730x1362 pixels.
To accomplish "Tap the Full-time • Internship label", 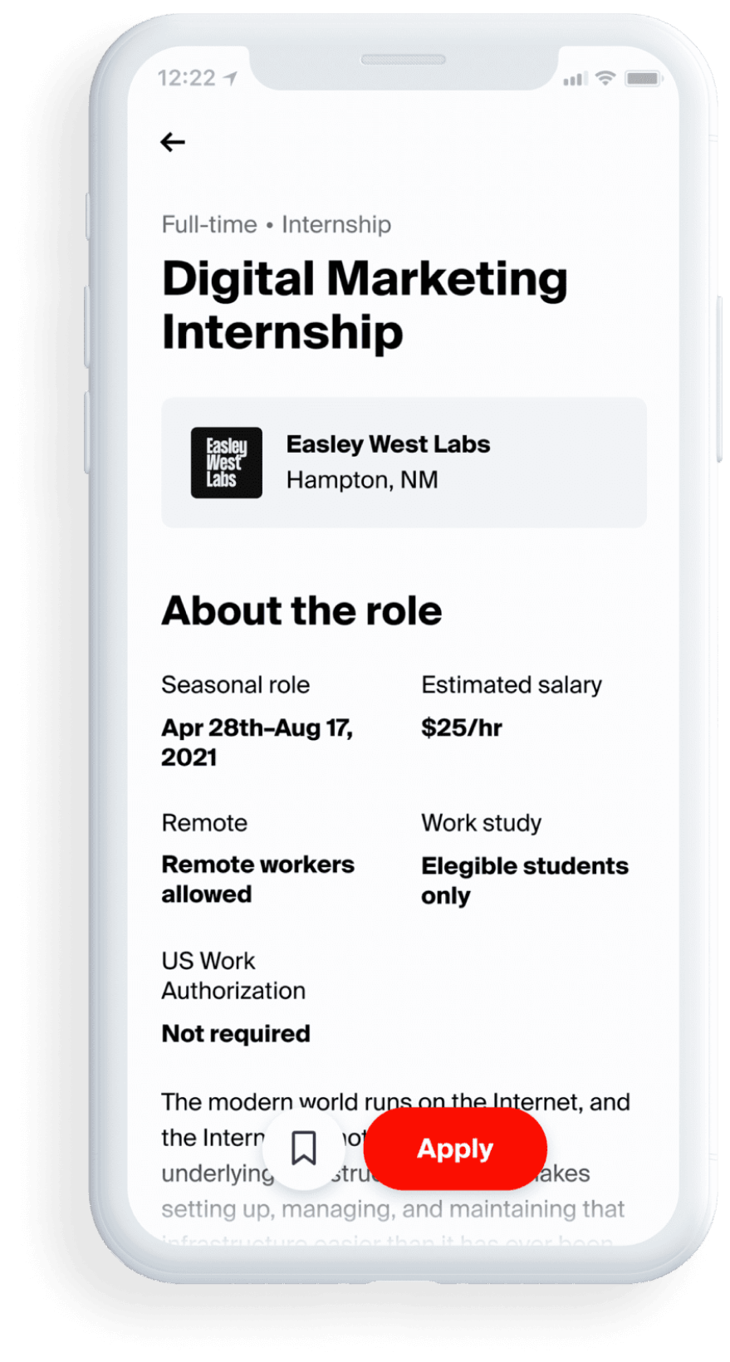I will (x=276, y=224).
